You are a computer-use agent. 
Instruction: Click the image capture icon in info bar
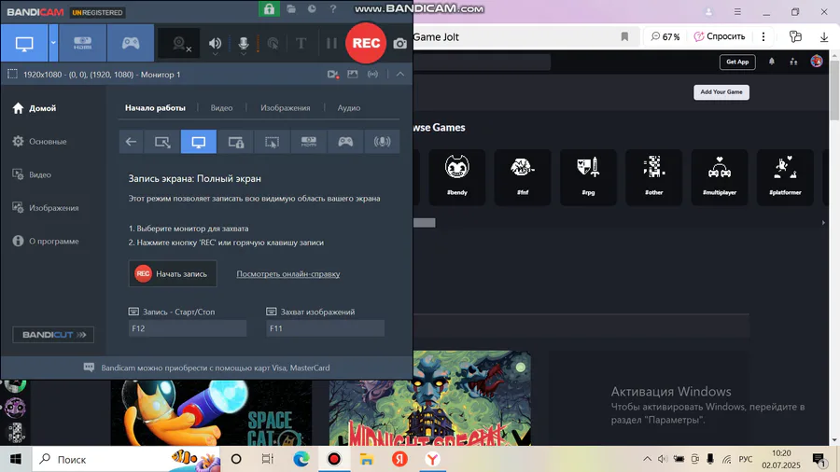(x=353, y=75)
